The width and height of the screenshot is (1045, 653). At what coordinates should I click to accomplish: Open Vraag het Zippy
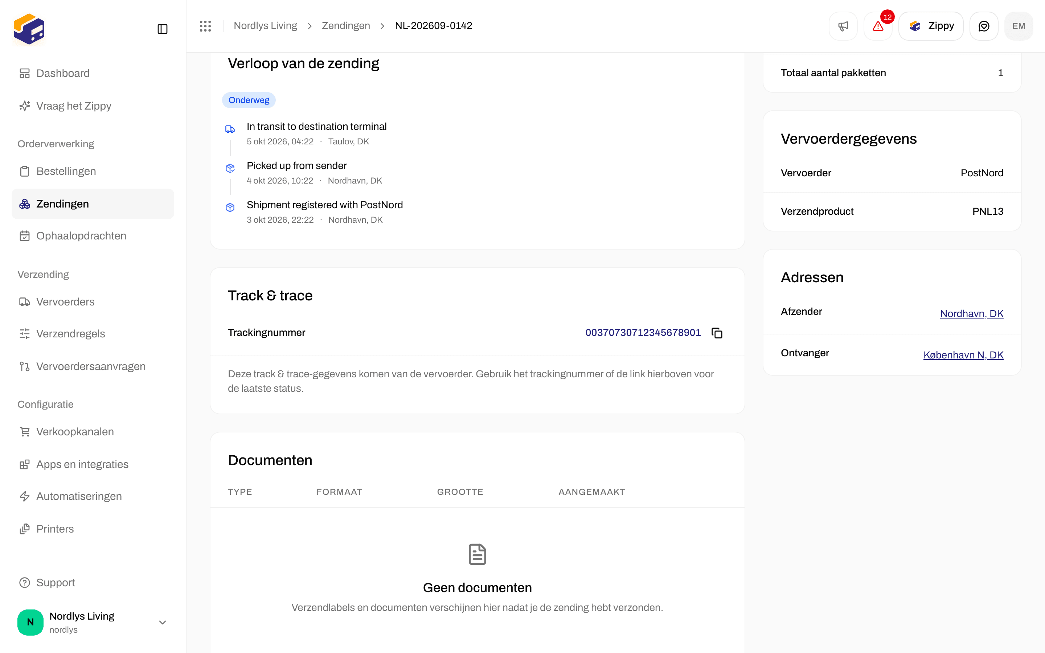point(93,106)
